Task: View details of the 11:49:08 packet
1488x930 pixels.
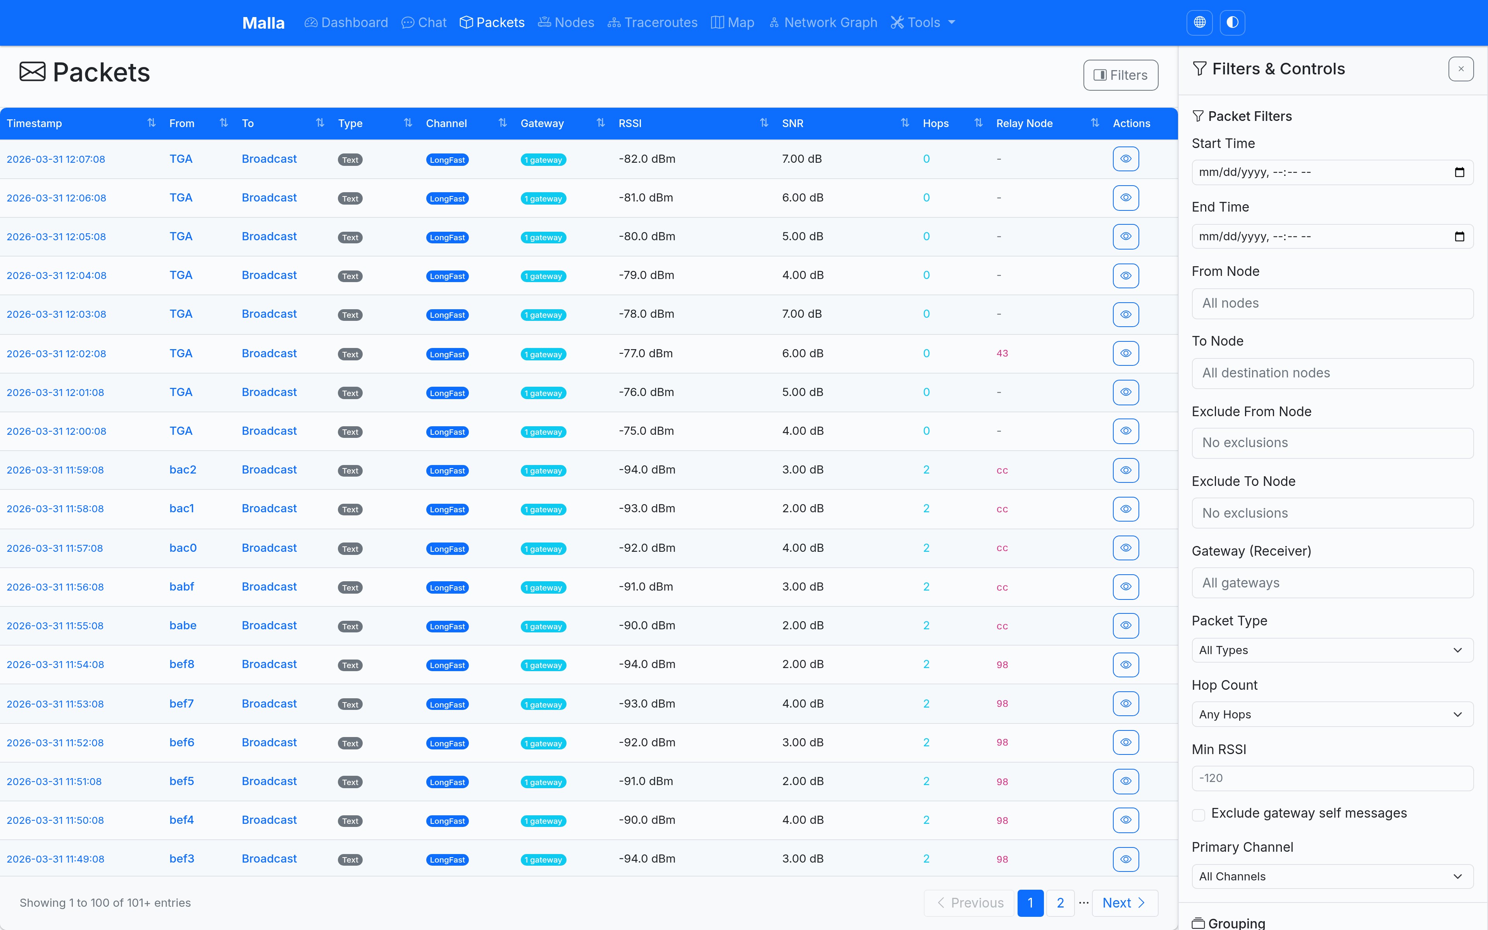Action: coord(1125,859)
